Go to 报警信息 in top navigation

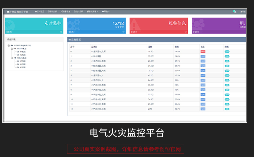coord(66,11)
